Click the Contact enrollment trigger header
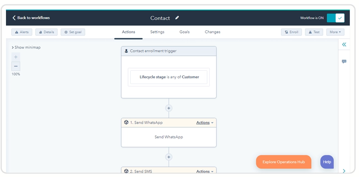 [169, 51]
